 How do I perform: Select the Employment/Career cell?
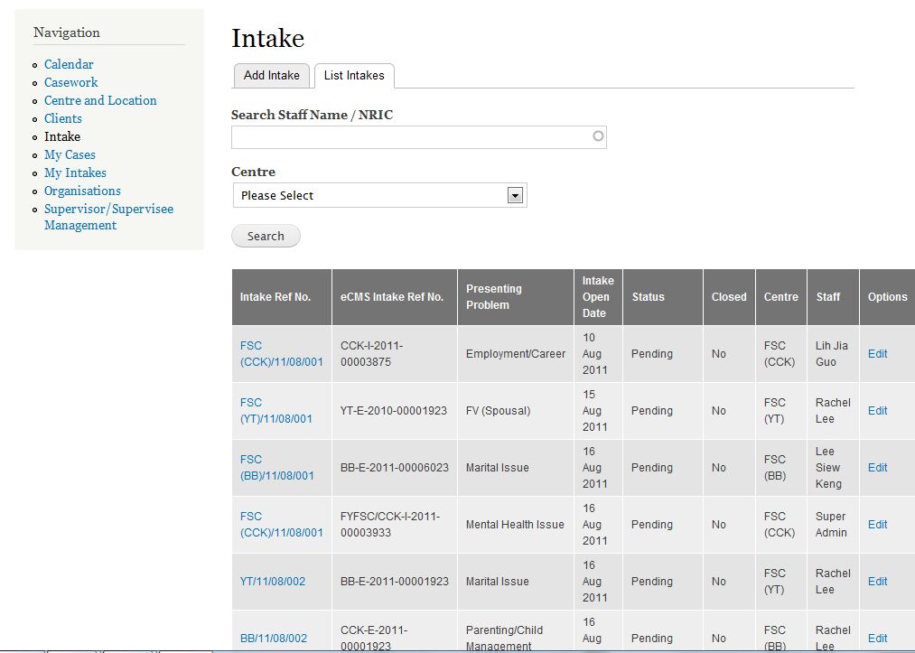click(516, 354)
